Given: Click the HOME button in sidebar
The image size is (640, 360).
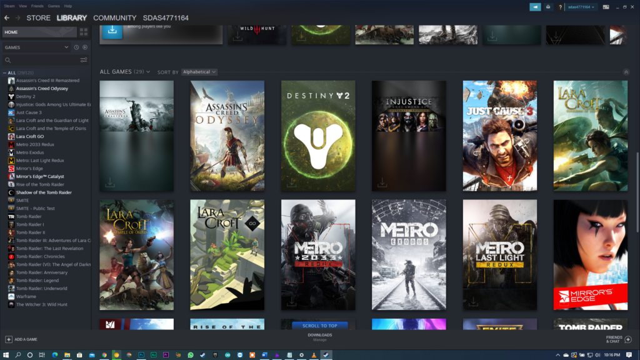Looking at the screenshot, I should tap(39, 32).
